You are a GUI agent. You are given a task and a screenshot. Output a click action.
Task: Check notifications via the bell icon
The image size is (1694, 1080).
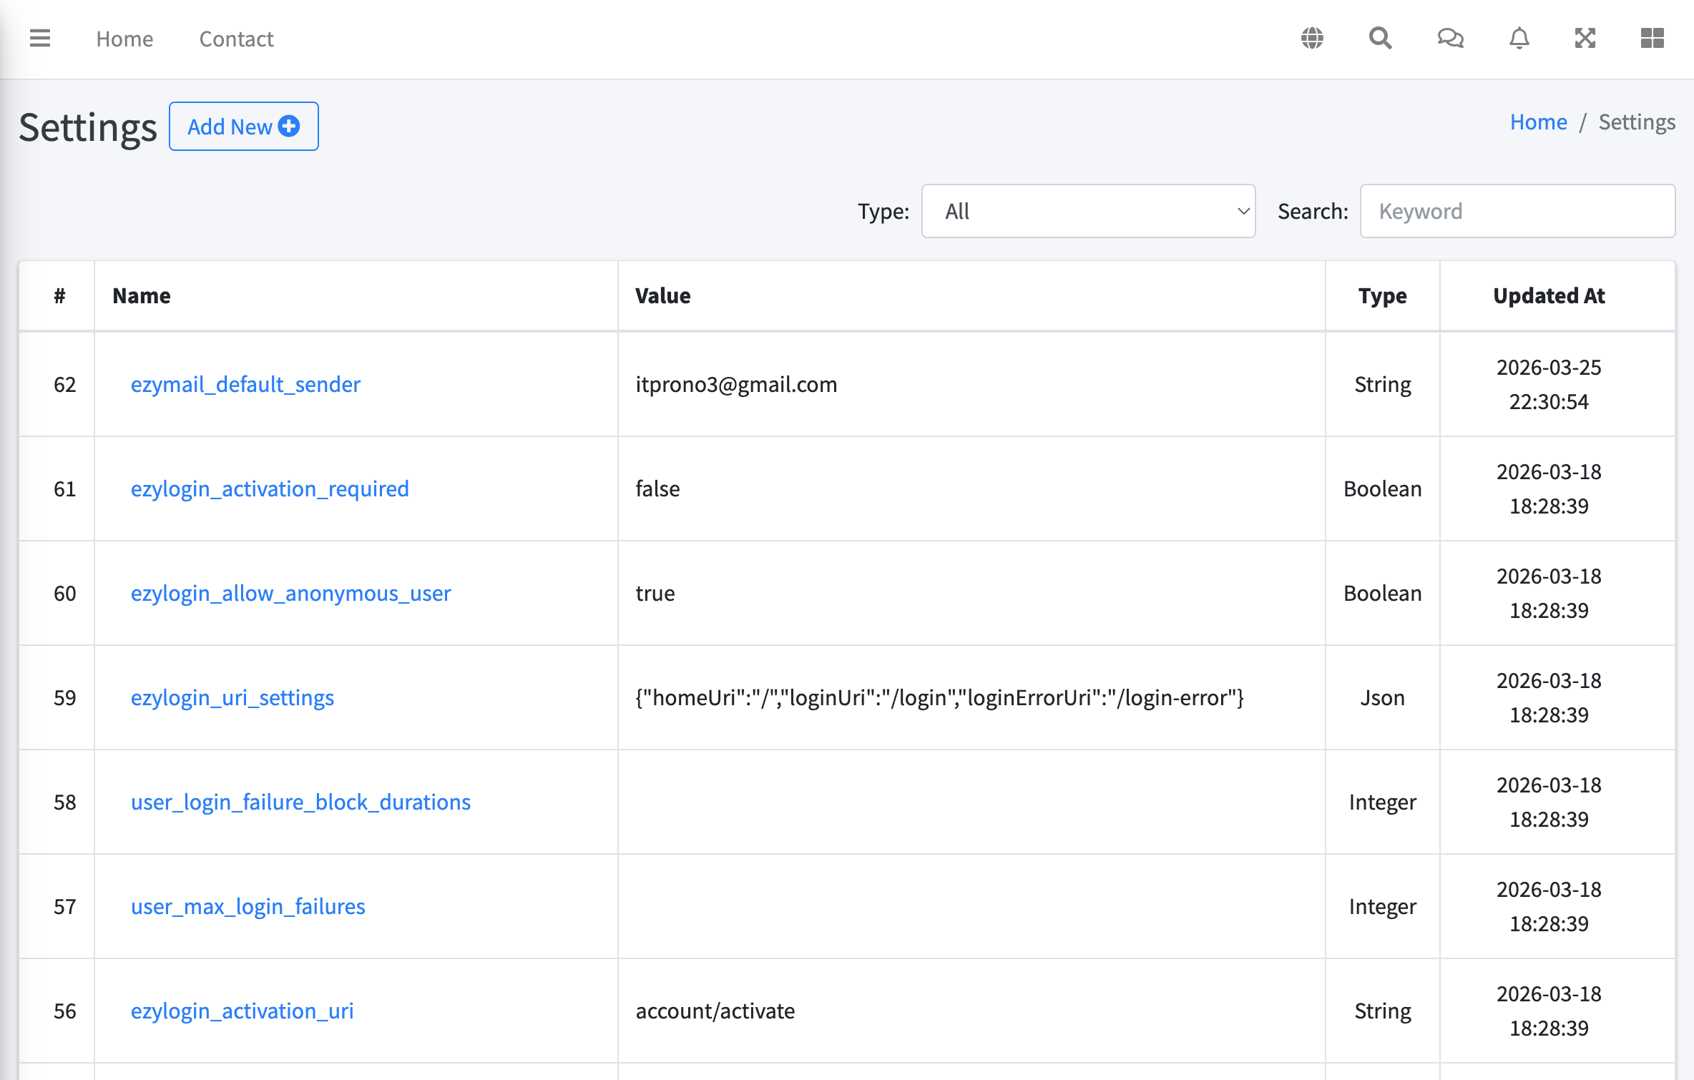[x=1518, y=38]
